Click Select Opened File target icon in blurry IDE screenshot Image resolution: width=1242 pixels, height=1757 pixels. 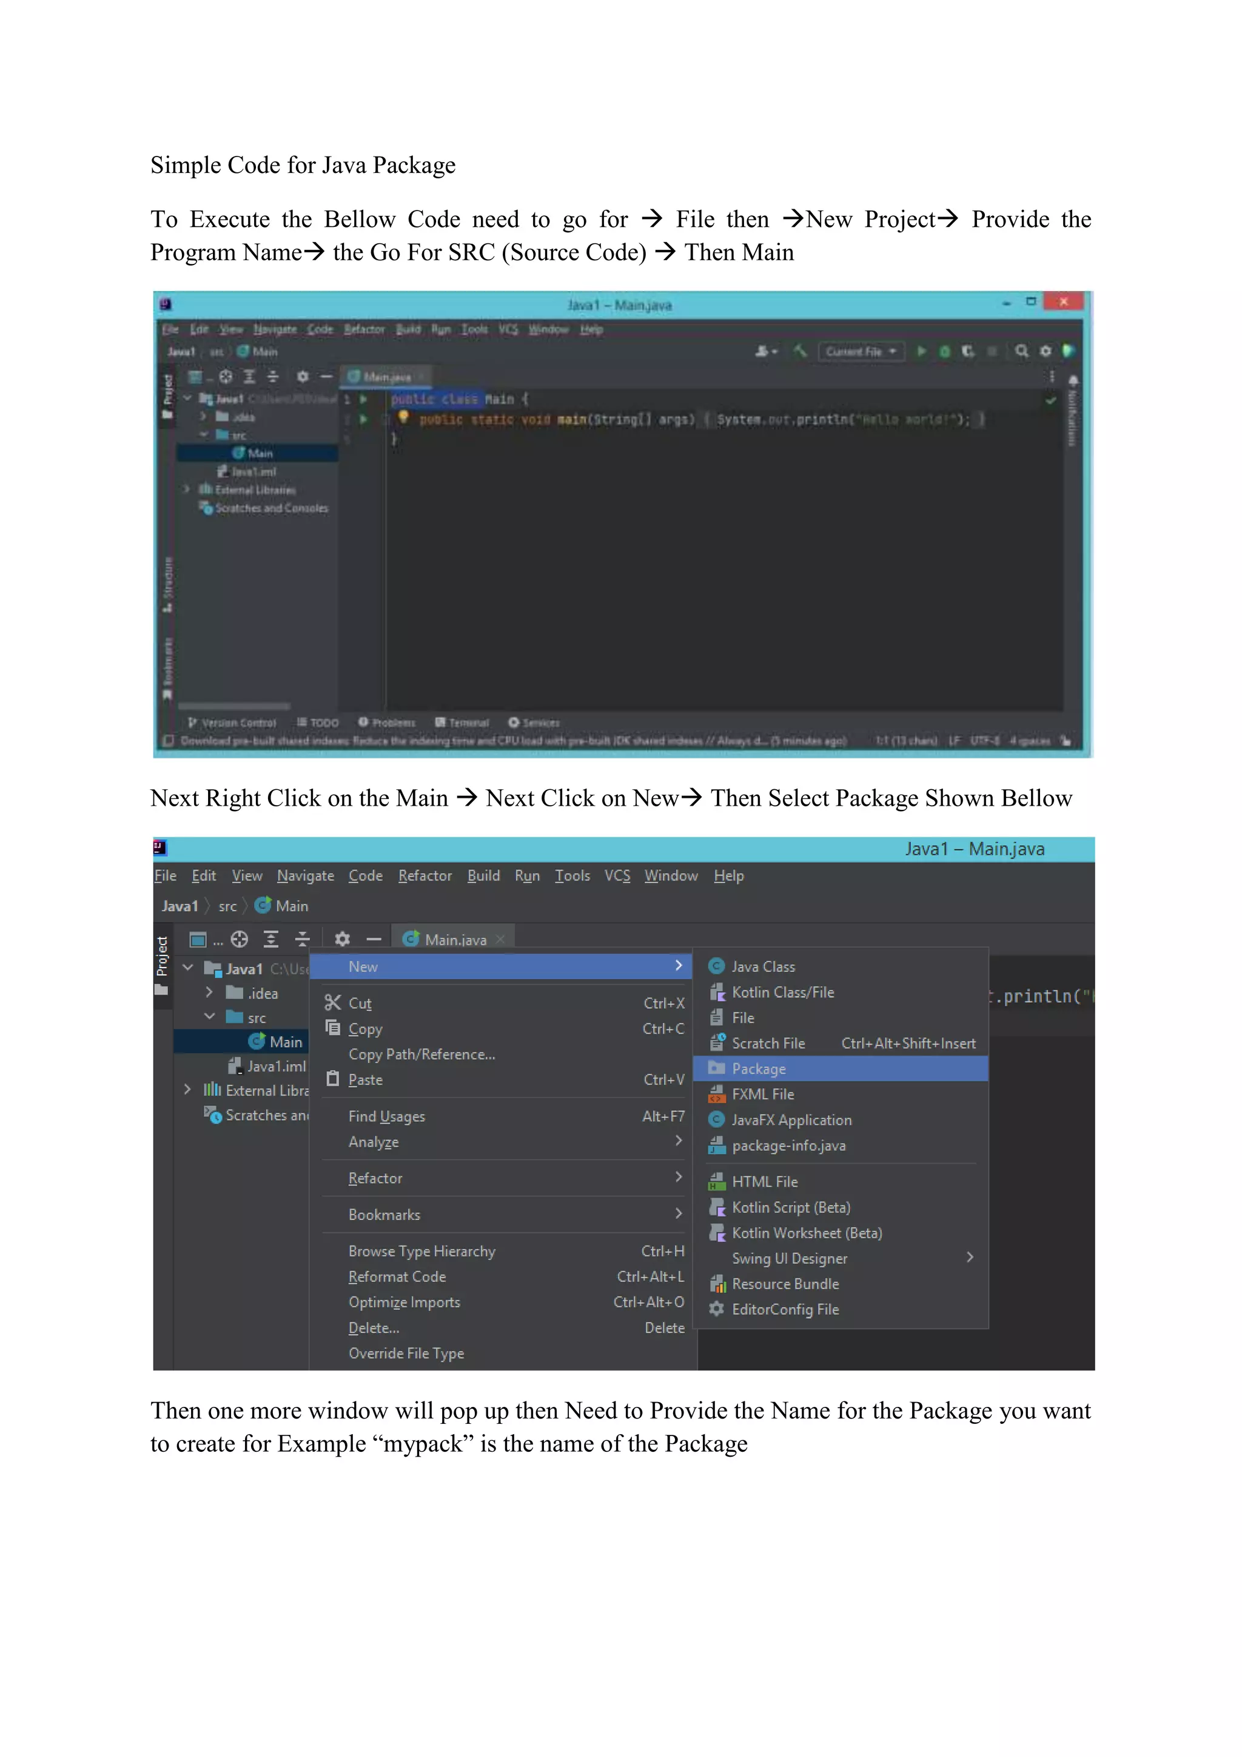pos(226,377)
